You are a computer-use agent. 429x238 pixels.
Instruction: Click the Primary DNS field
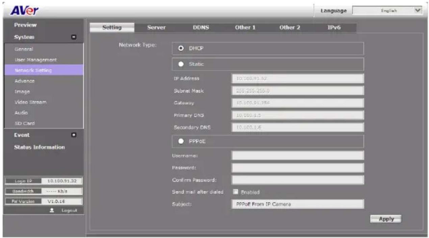pos(298,115)
